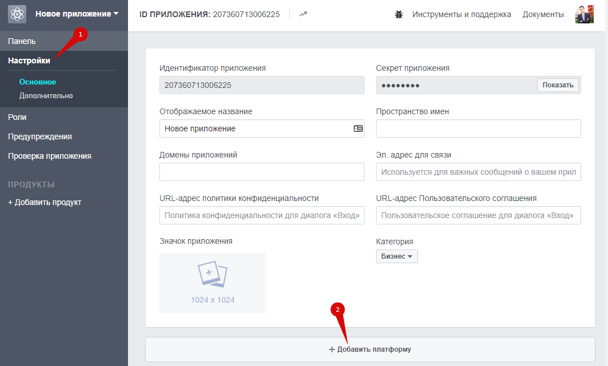This screenshot has width=608, height=366.
Task: Click the analytics trend arrow icon
Action: click(x=303, y=14)
